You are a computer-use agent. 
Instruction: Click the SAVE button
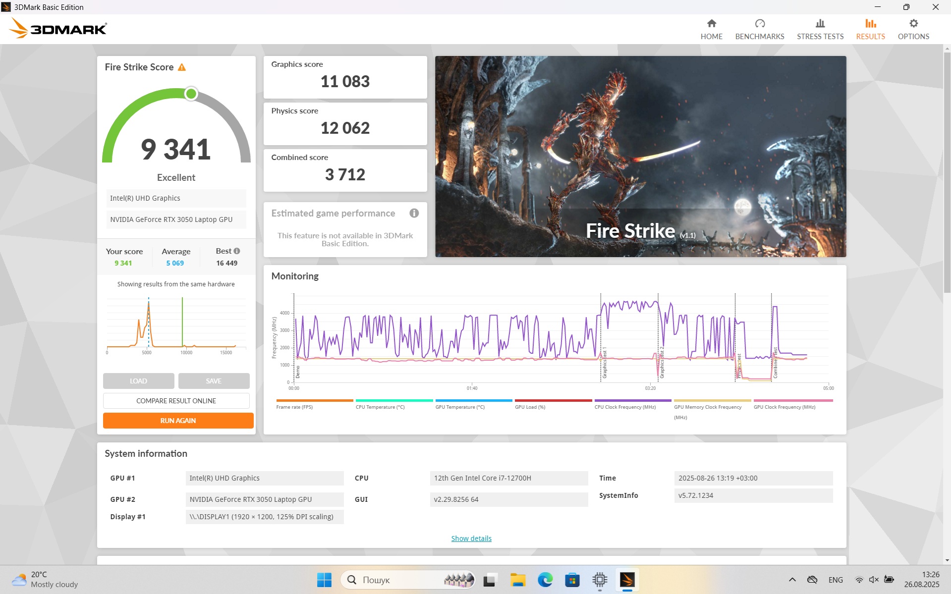point(214,380)
